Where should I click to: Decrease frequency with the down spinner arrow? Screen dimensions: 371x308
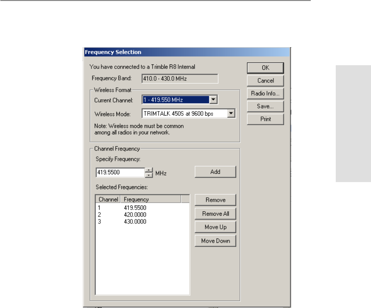(x=148, y=175)
